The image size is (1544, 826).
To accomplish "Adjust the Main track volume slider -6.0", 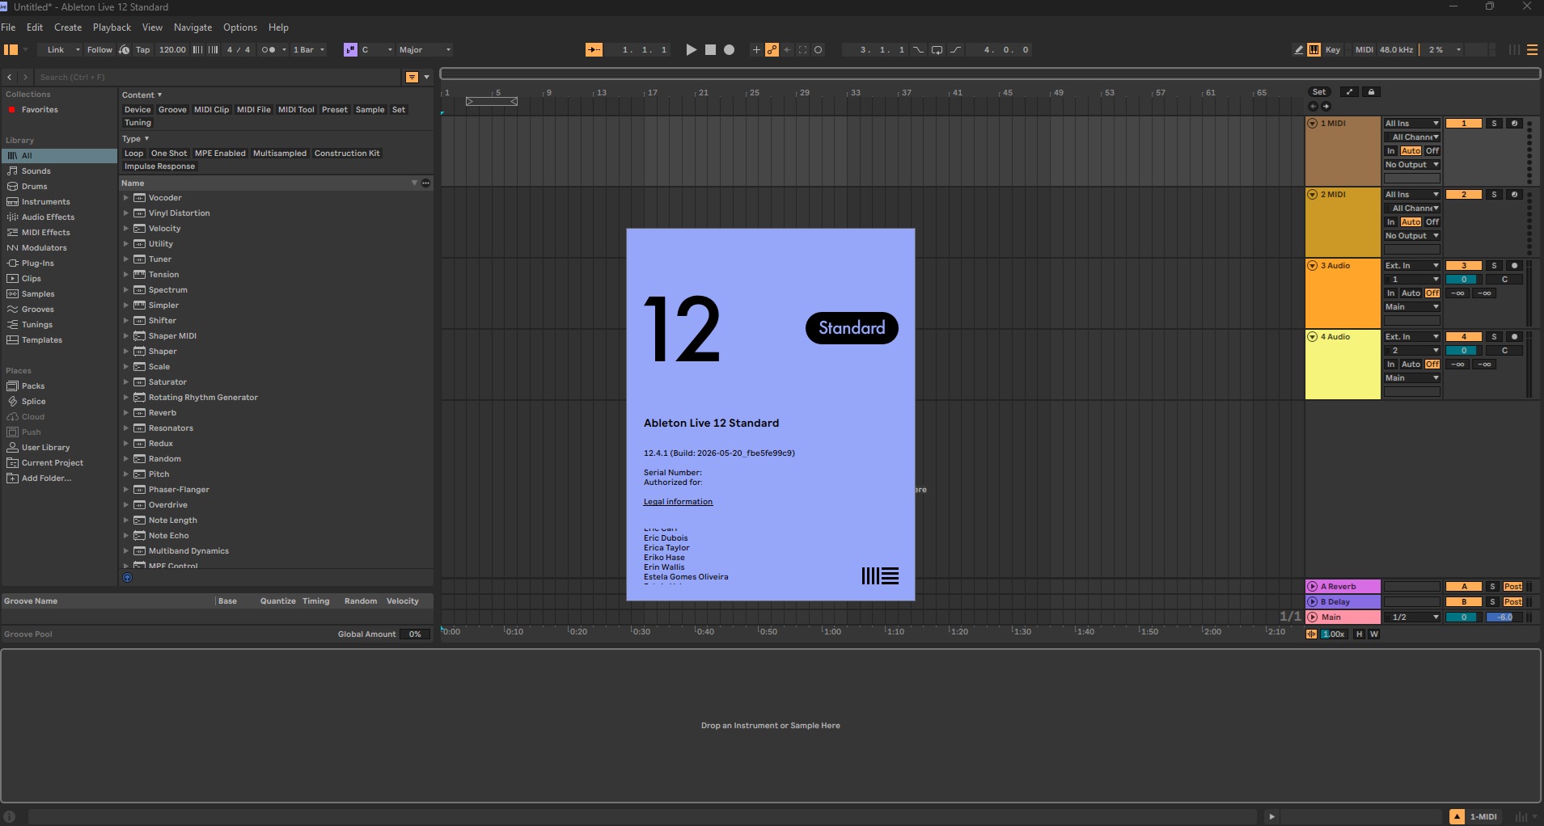I will [1504, 617].
